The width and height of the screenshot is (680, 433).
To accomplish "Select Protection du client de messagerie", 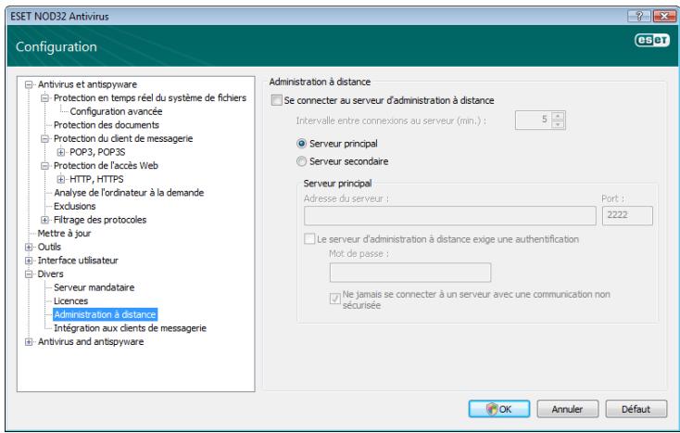I will click(x=123, y=139).
